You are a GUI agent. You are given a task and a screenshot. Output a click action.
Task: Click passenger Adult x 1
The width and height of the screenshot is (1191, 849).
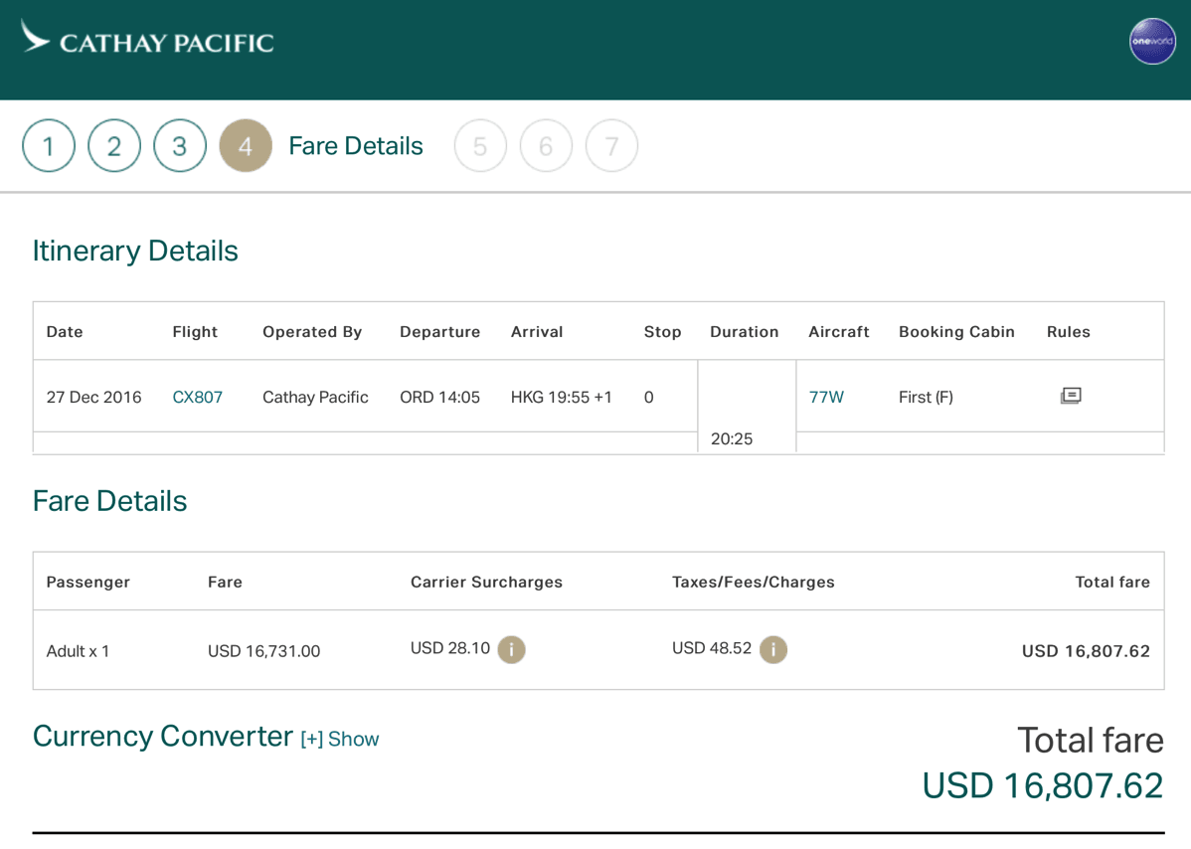[x=78, y=651]
